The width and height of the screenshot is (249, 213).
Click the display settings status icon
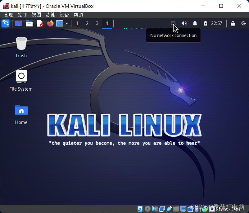tap(183, 209)
